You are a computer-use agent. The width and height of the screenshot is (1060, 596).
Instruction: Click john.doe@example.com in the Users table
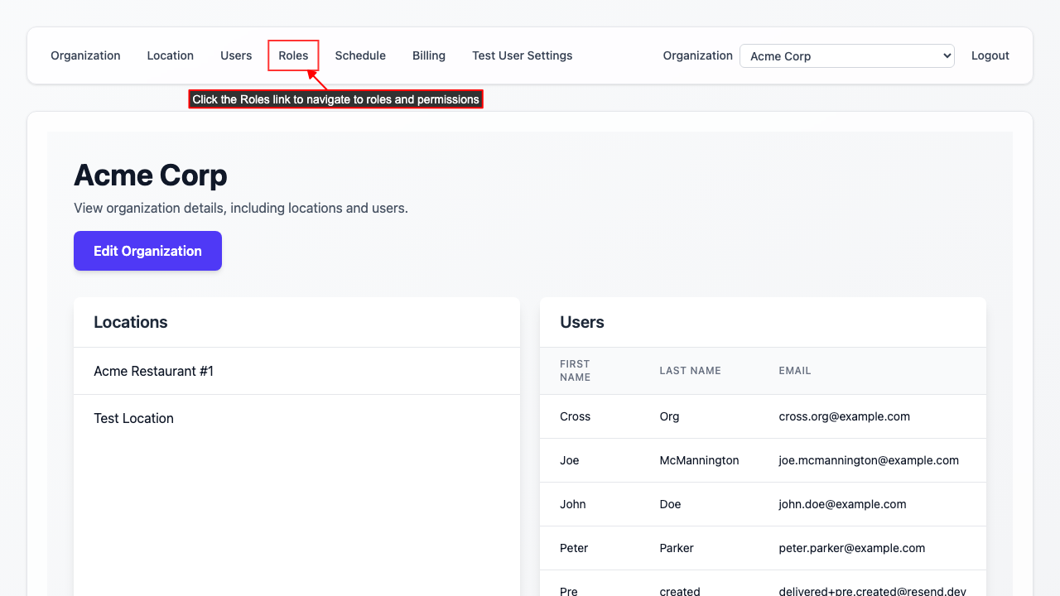[x=843, y=503]
